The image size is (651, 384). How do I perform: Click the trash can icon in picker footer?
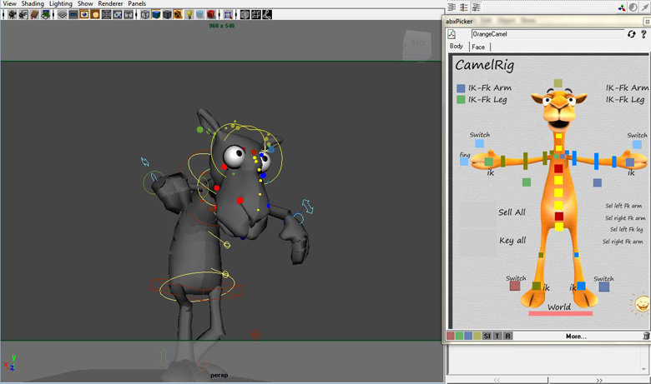pos(646,336)
